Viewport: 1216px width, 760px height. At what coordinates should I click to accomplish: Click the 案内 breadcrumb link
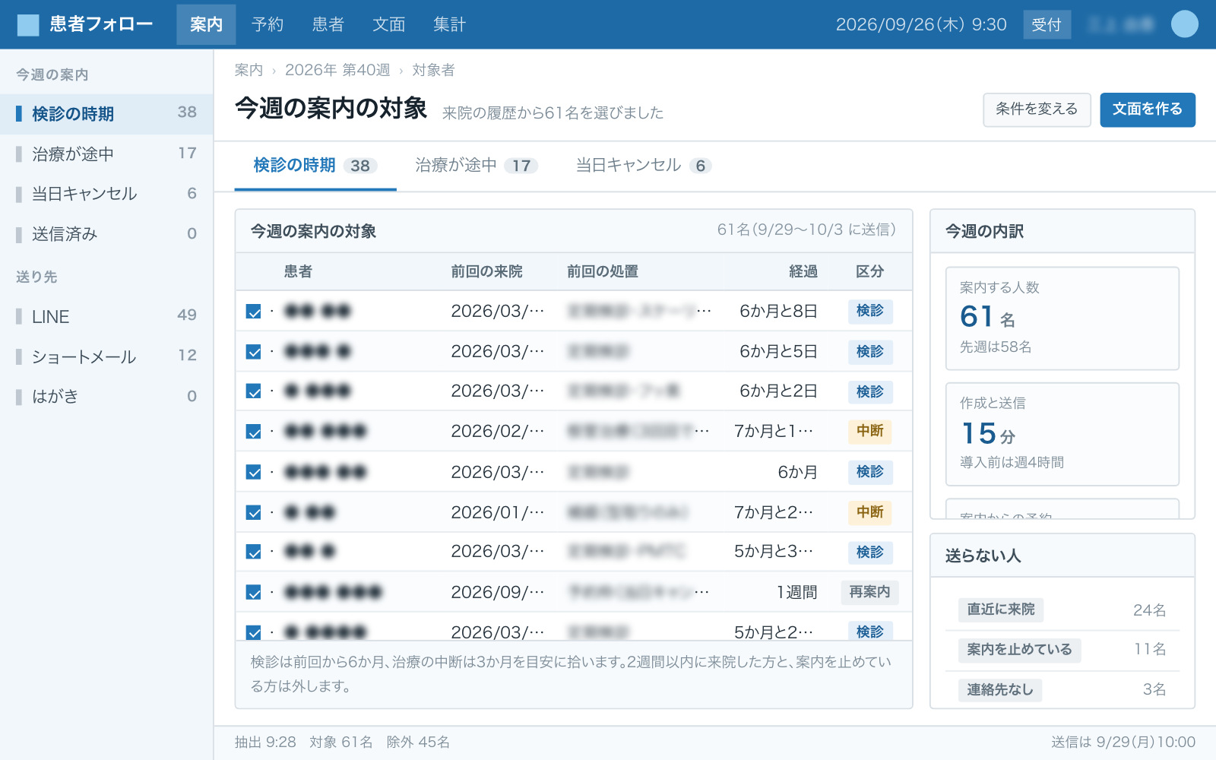(249, 70)
